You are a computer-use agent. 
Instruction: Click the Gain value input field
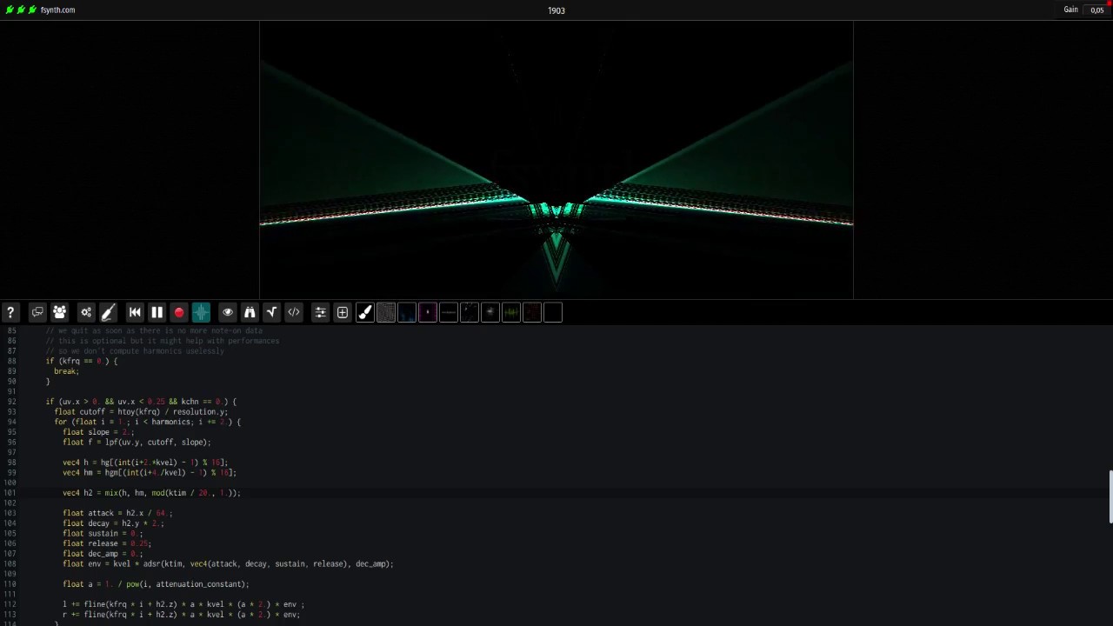1097,10
